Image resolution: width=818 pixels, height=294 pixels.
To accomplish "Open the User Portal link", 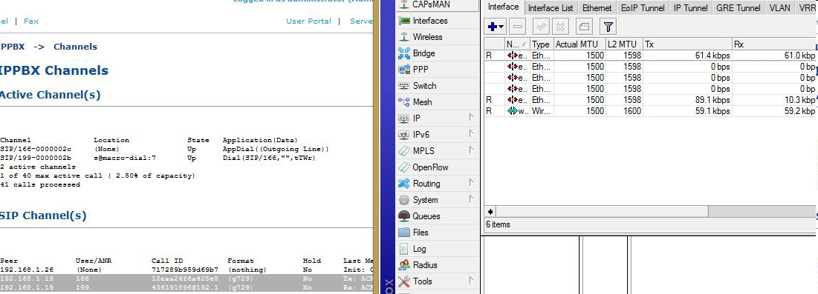I will [308, 21].
